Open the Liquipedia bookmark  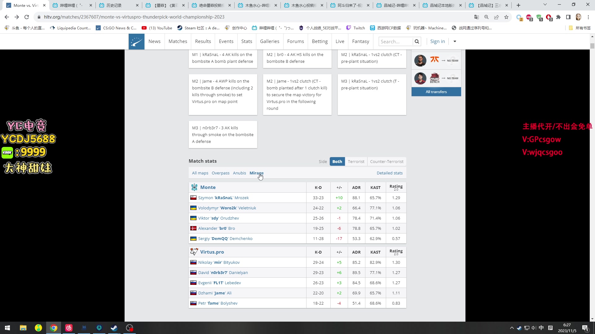(70, 28)
